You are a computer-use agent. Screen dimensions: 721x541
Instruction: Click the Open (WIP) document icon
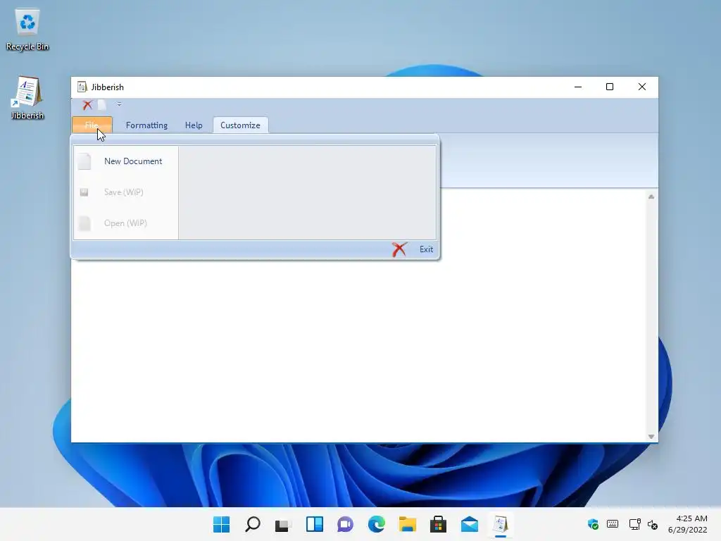[x=84, y=223]
